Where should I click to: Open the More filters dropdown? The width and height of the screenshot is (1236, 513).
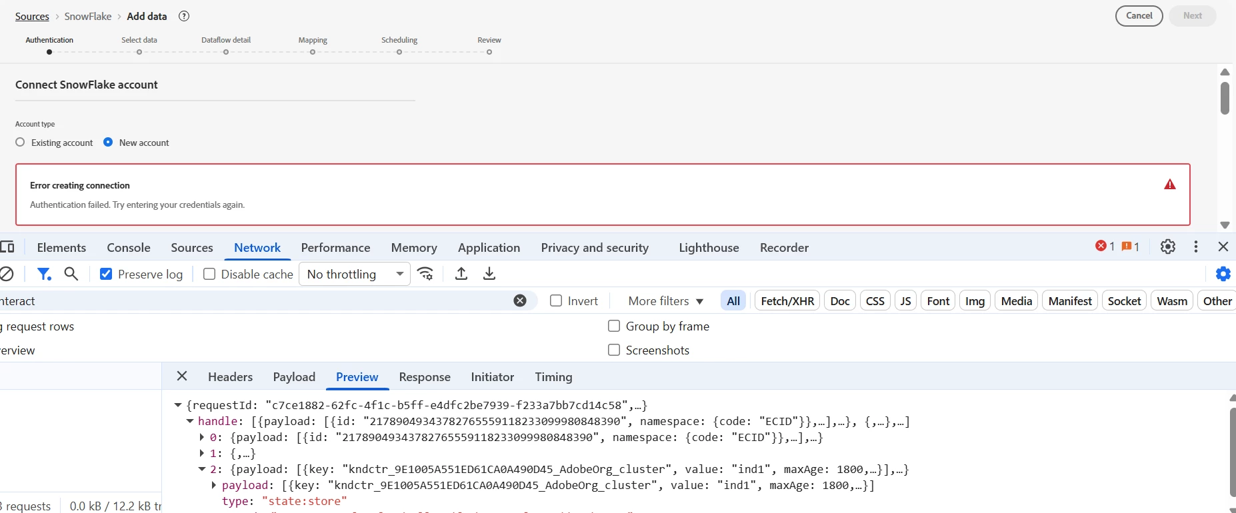tap(666, 301)
